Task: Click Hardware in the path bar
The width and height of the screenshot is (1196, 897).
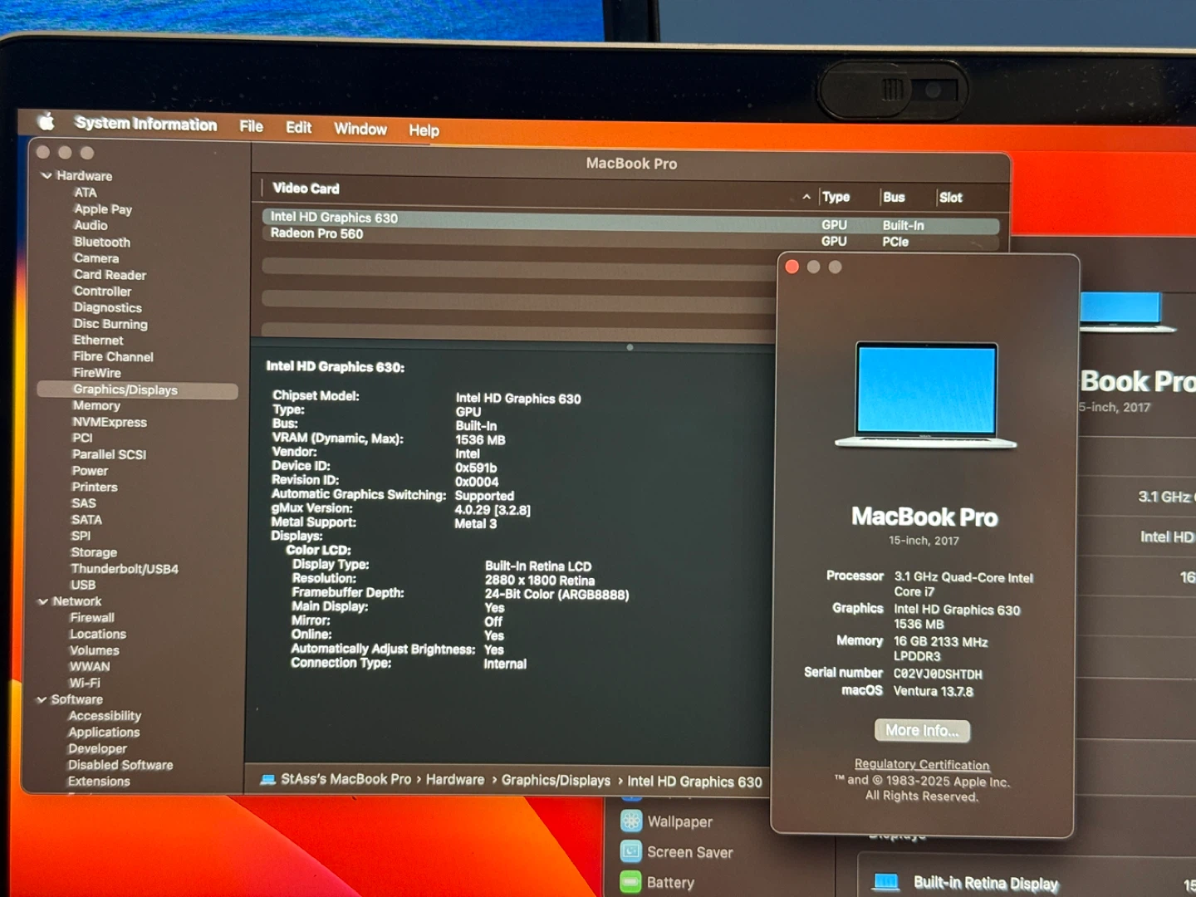Action: [455, 780]
